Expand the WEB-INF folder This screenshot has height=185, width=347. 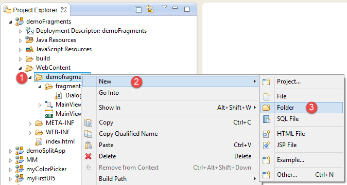pyautogui.click(x=30, y=133)
